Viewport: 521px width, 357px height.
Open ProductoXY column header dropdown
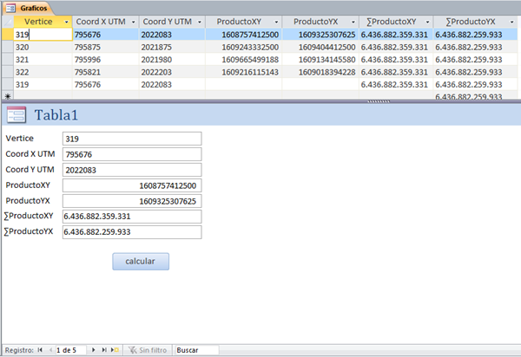pos(276,21)
